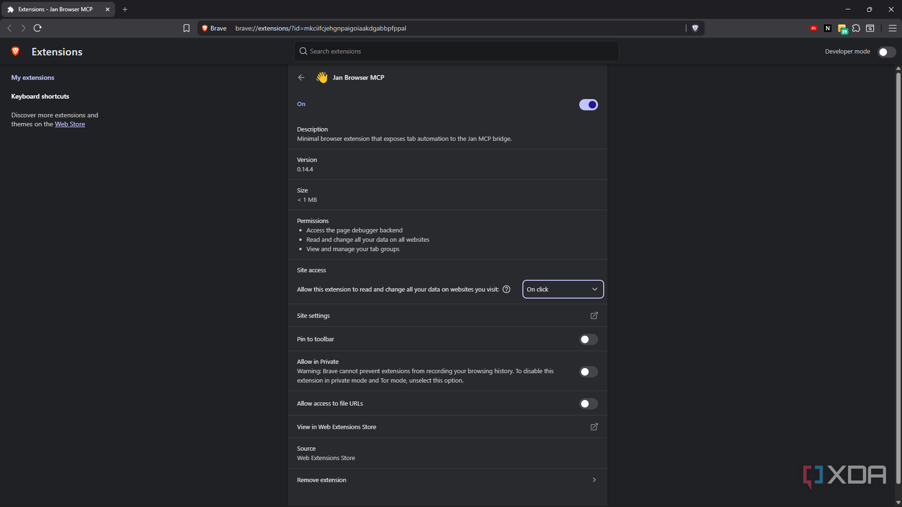This screenshot has width=902, height=507.
Task: Open the Extensions puzzle piece menu
Action: (x=856, y=28)
